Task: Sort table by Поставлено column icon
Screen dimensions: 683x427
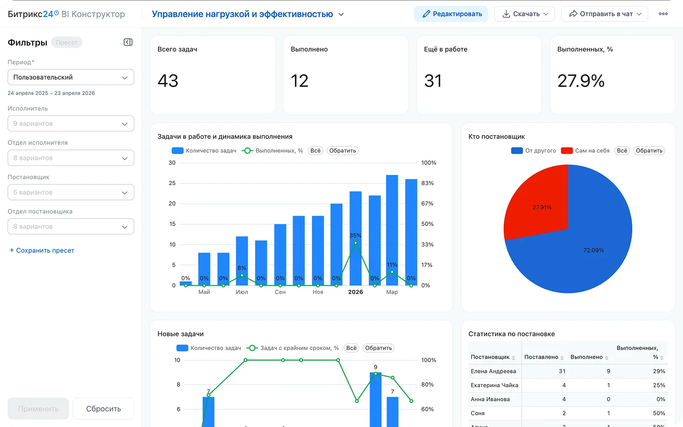Action: tap(562, 358)
